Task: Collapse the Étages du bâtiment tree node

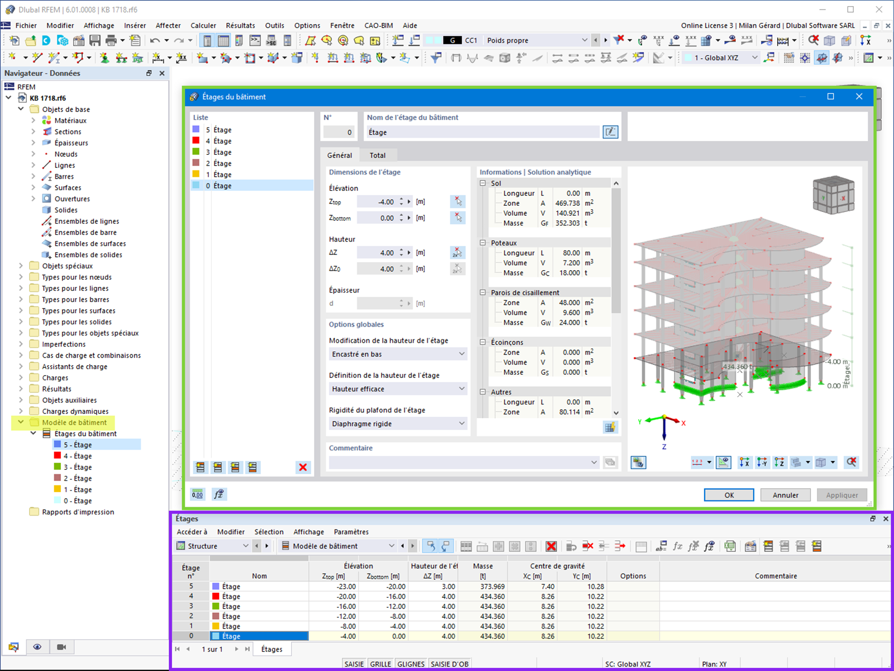Action: [x=33, y=433]
